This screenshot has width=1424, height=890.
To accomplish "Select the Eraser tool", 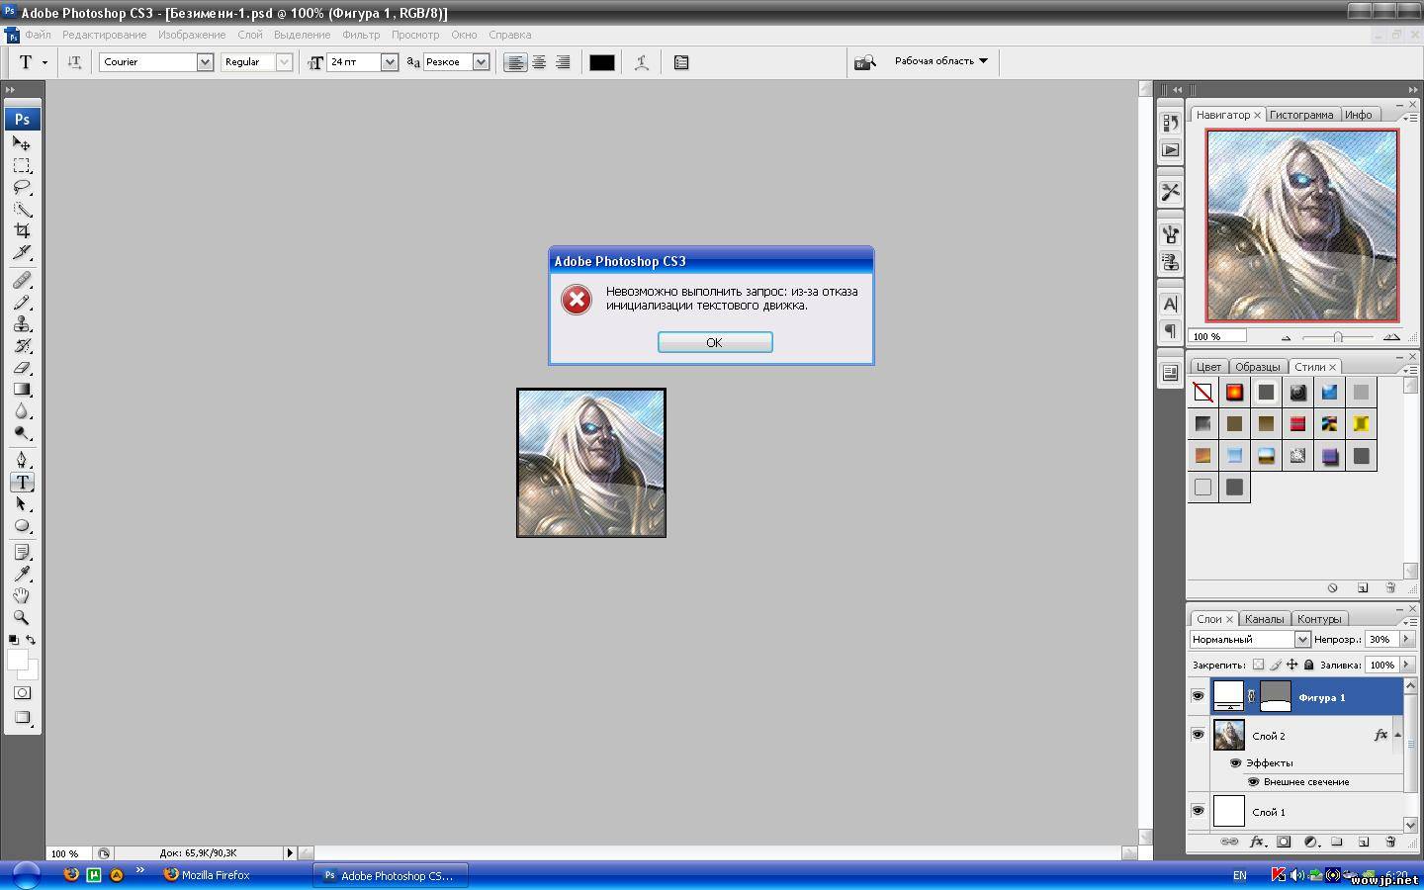I will point(22,368).
